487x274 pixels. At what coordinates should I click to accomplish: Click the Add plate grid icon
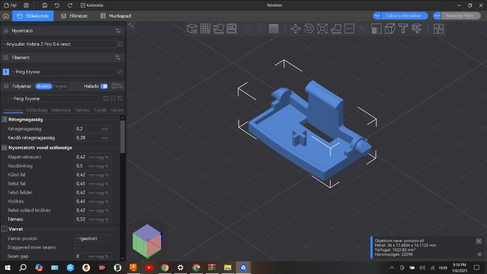[205, 29]
